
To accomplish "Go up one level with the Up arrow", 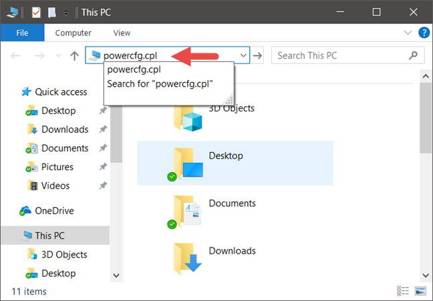I will (74, 56).
